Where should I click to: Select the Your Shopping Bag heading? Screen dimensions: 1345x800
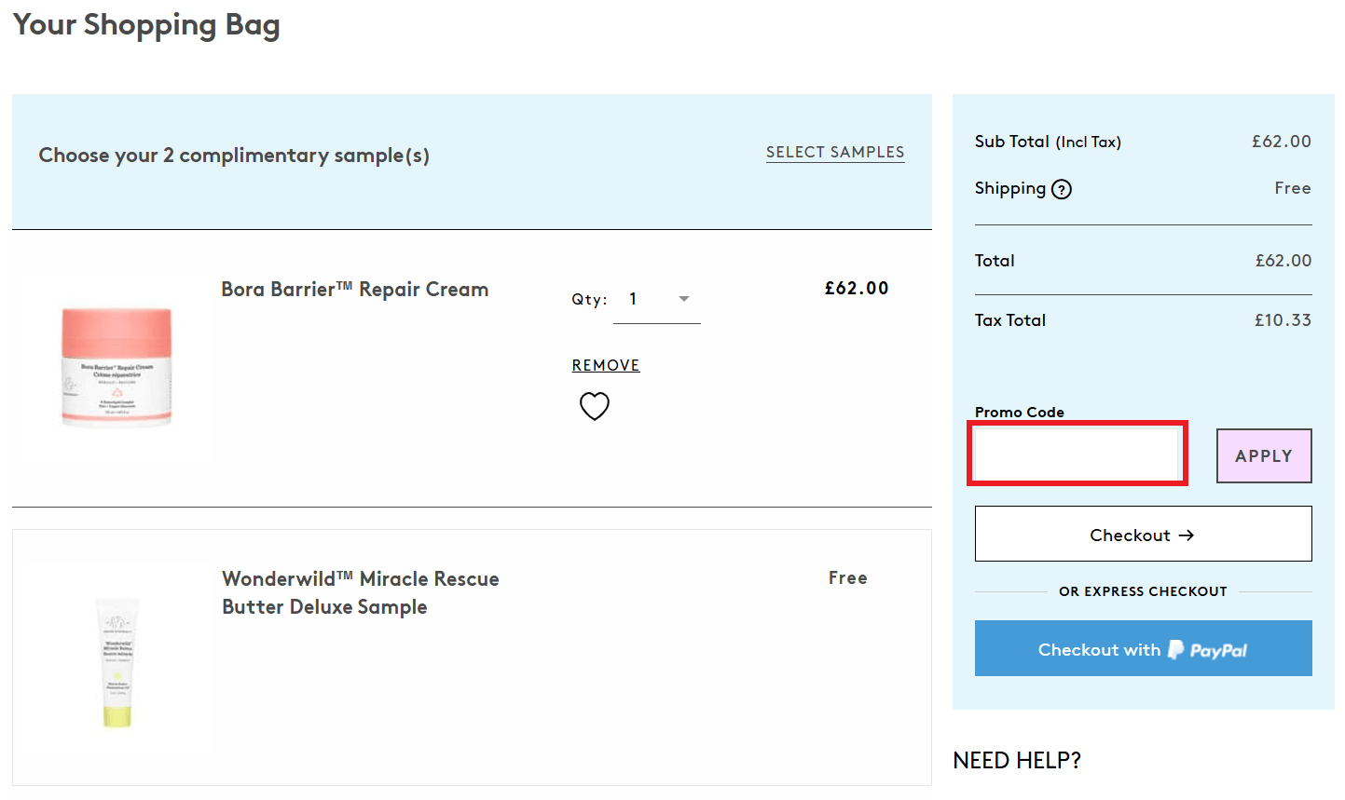pos(146,25)
